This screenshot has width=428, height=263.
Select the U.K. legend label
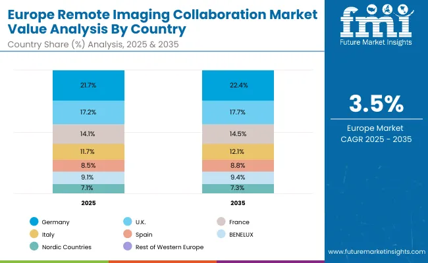(140, 222)
